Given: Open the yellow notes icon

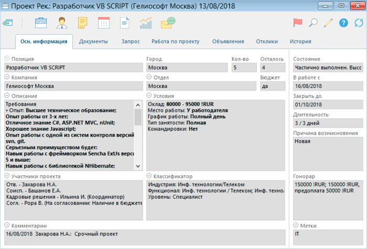Looking at the screenshot, I should (x=83, y=23).
